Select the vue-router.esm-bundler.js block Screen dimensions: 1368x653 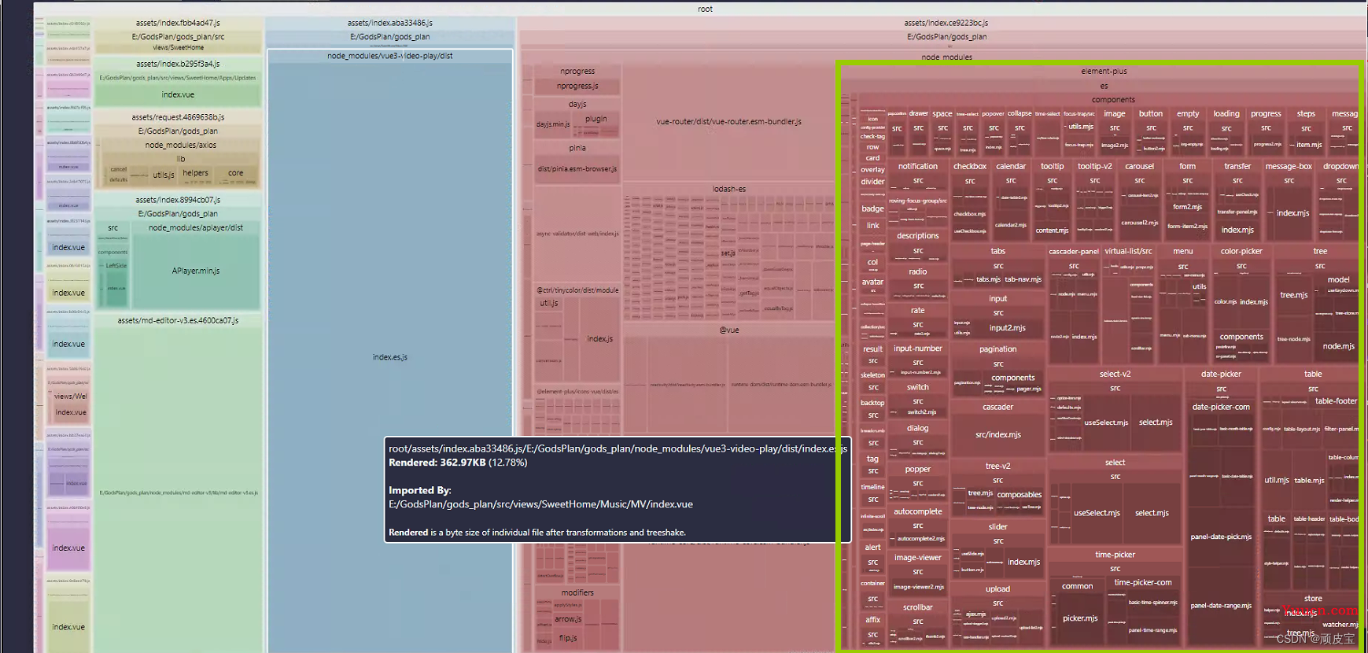coord(728,122)
